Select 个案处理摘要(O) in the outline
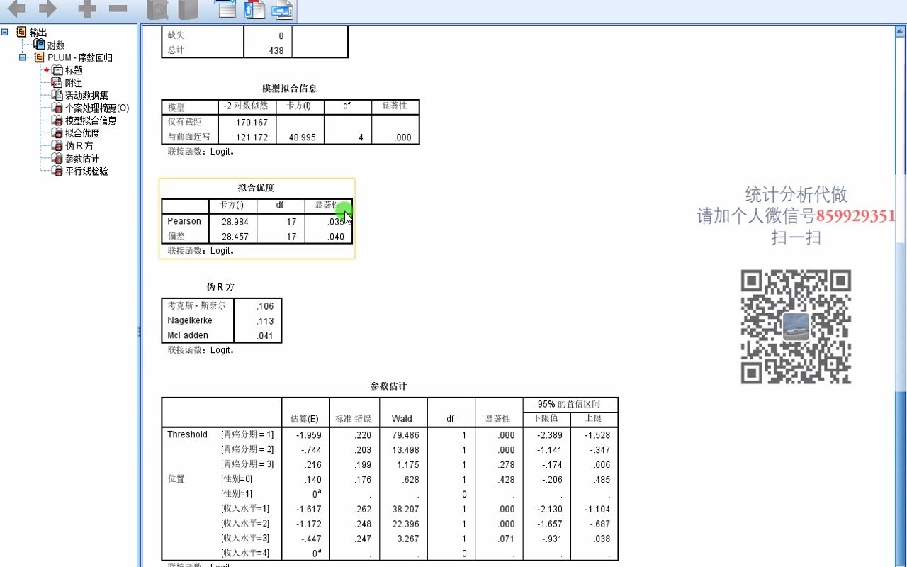Image resolution: width=907 pixels, height=567 pixels. (97, 108)
